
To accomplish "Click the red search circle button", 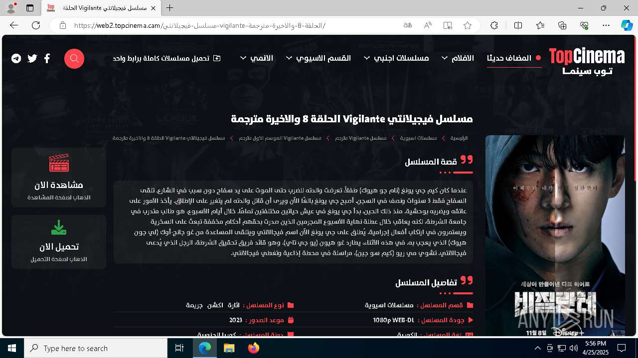I will click(x=74, y=59).
